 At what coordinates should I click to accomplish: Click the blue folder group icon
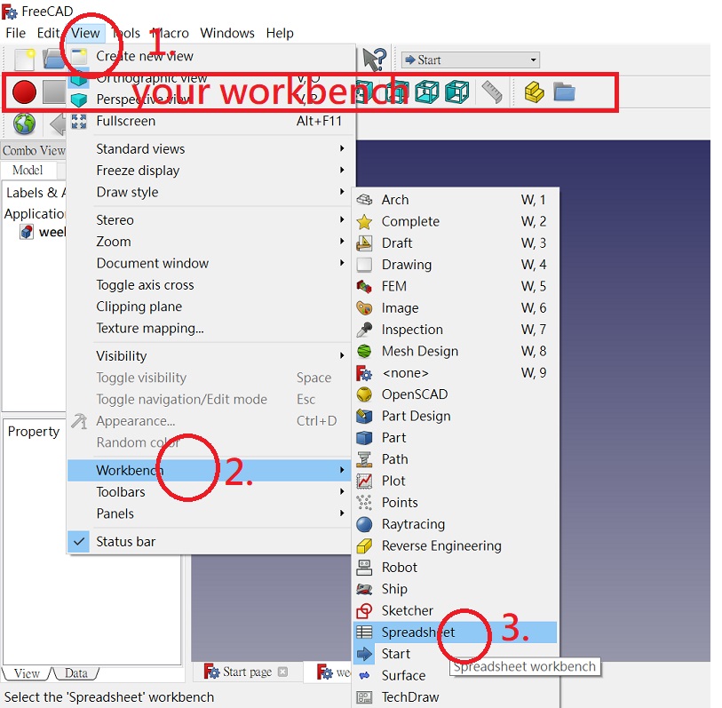(x=564, y=91)
